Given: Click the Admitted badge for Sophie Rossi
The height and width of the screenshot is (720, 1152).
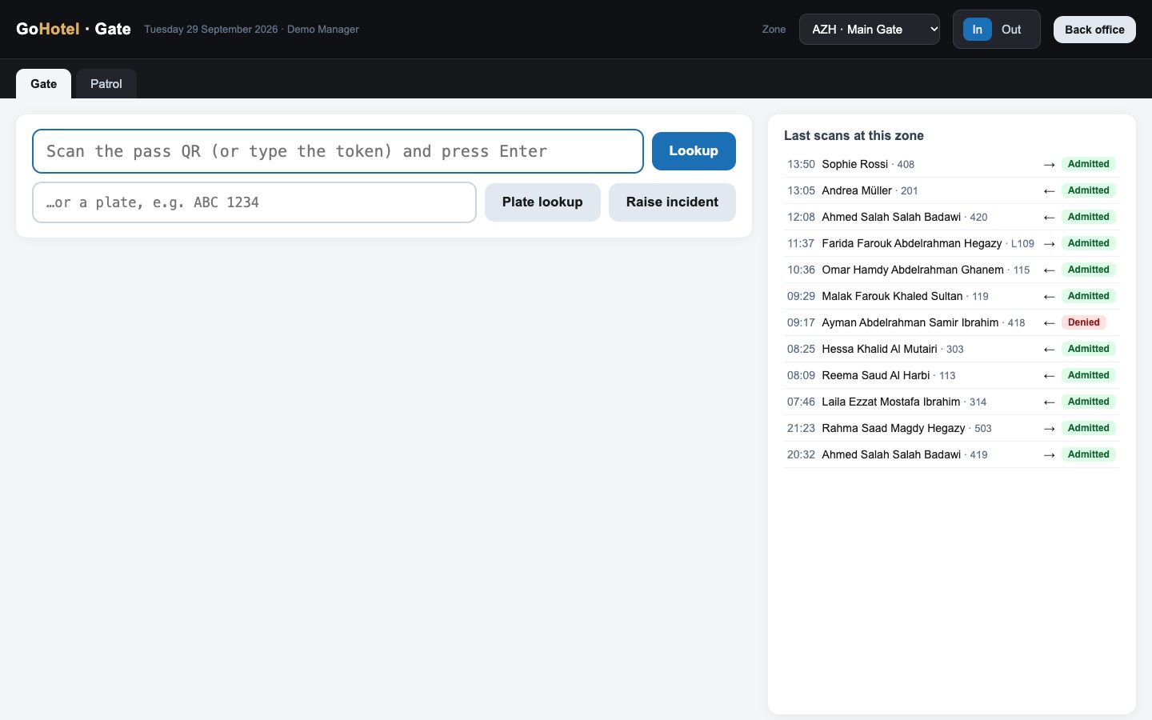Looking at the screenshot, I should point(1088,164).
